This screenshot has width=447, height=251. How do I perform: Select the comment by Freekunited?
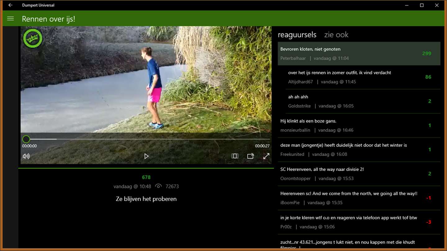point(359,150)
